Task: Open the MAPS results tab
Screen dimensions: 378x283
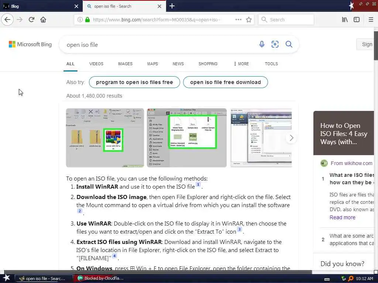Action: coord(152,64)
